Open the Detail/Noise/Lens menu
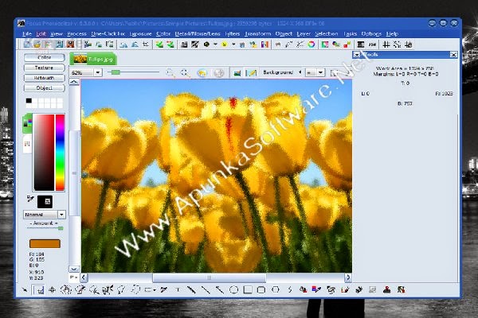 pyautogui.click(x=198, y=33)
